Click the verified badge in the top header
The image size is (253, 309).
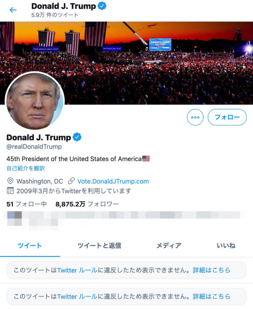102,6
